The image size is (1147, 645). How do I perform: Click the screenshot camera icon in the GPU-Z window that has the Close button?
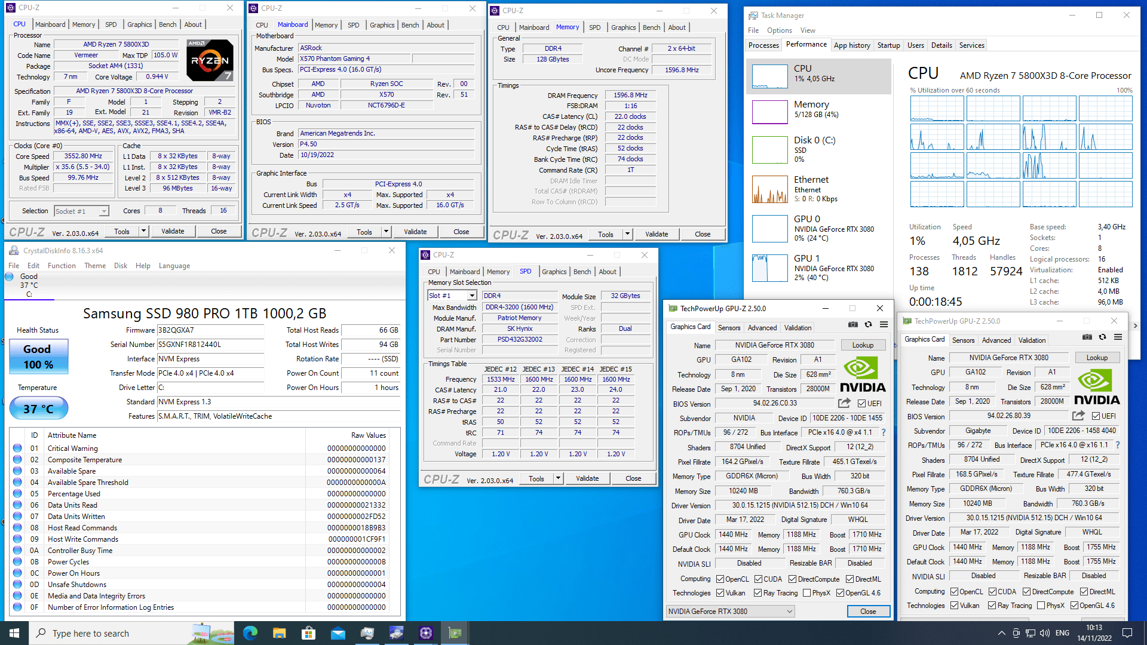pyautogui.click(x=853, y=324)
